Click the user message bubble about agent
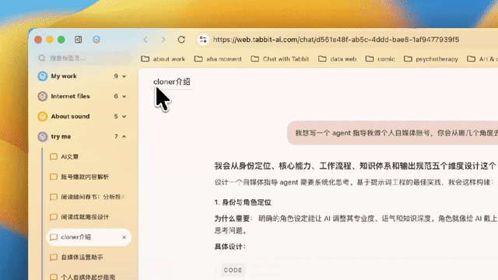The width and height of the screenshot is (498, 280). pos(392,133)
